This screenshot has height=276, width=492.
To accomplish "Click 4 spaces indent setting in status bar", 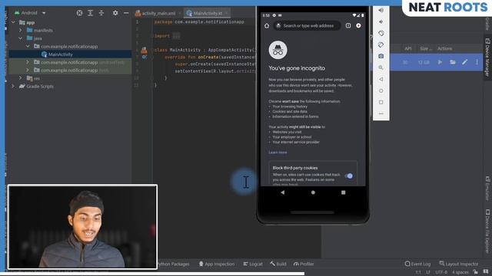I will point(460,272).
